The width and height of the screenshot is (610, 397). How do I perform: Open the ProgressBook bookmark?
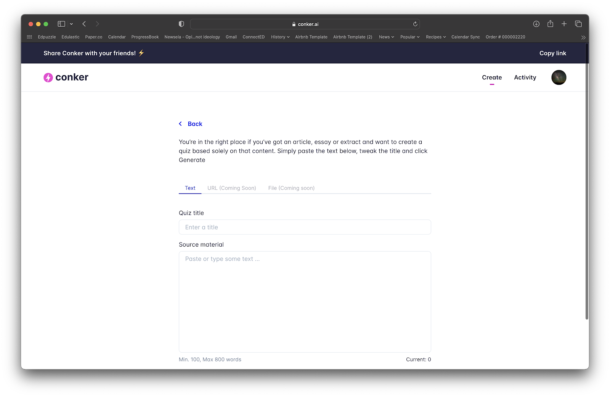point(145,37)
